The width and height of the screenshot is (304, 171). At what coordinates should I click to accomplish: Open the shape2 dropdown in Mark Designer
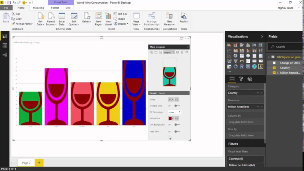coord(169,52)
